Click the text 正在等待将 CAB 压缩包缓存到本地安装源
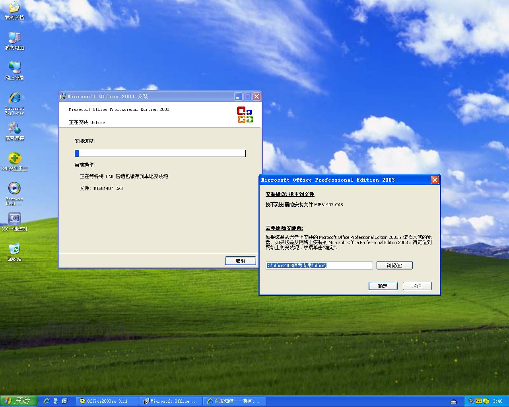Screen dimensions: 509x407 pos(124,176)
